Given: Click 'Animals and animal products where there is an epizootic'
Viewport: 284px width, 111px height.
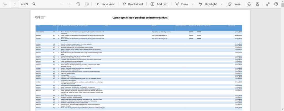Looking at the screenshot, I should coord(76,44).
